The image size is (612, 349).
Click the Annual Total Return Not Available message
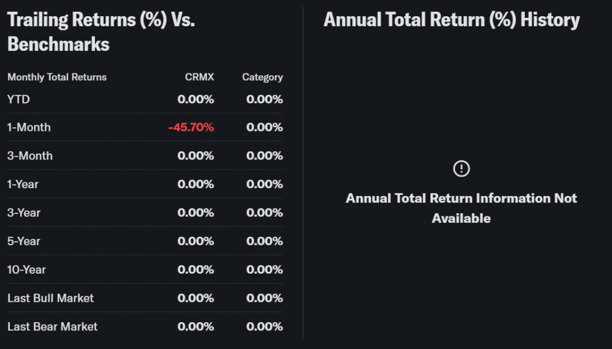[461, 208]
